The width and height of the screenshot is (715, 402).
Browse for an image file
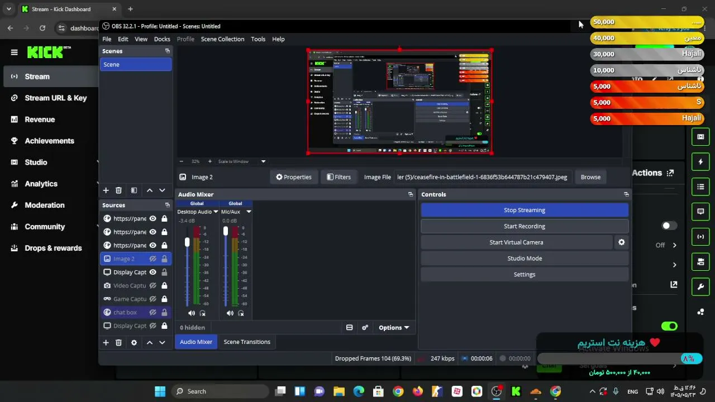(590, 177)
